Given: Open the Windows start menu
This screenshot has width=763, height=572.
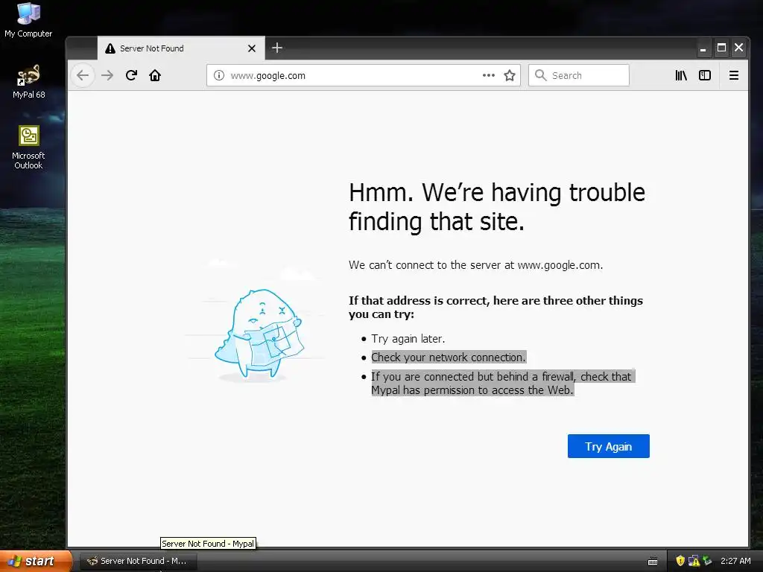Looking at the screenshot, I should (x=35, y=561).
